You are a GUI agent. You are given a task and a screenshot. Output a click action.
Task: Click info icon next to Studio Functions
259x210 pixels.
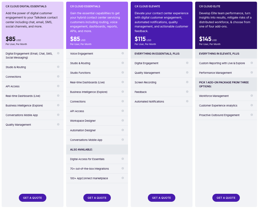coord(123,72)
